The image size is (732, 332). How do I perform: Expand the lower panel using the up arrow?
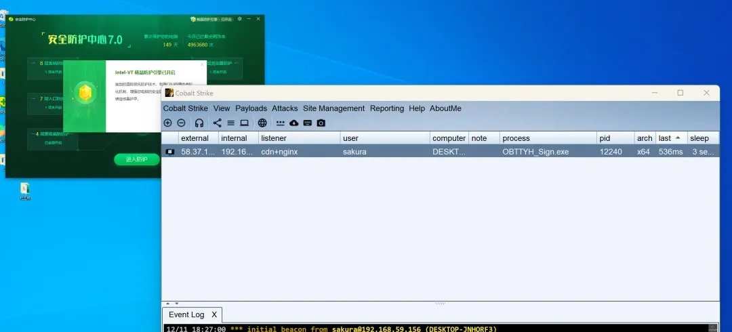pos(168,304)
